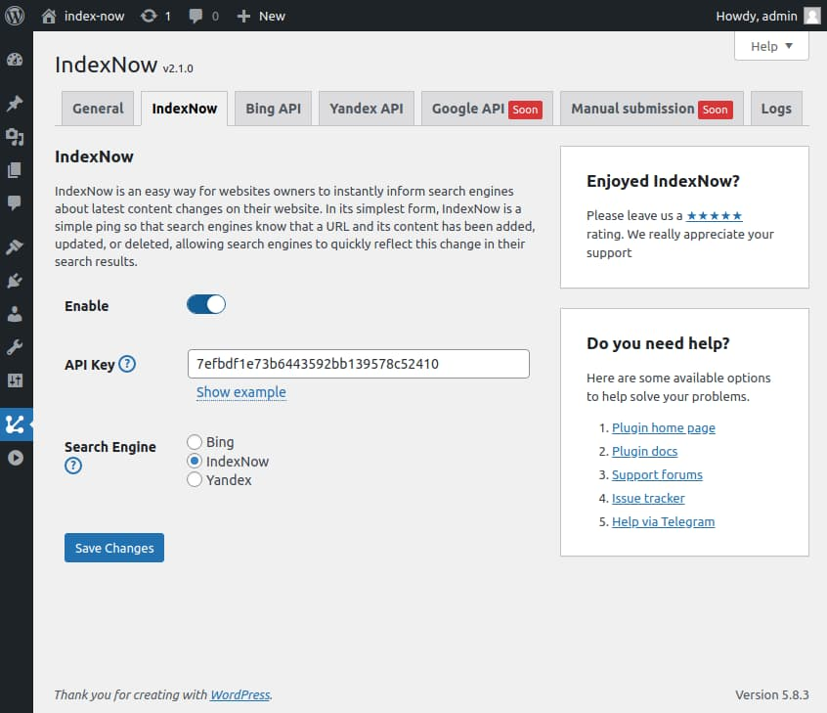Open the WordPress logo menu
The image size is (827, 713).
[x=15, y=16]
